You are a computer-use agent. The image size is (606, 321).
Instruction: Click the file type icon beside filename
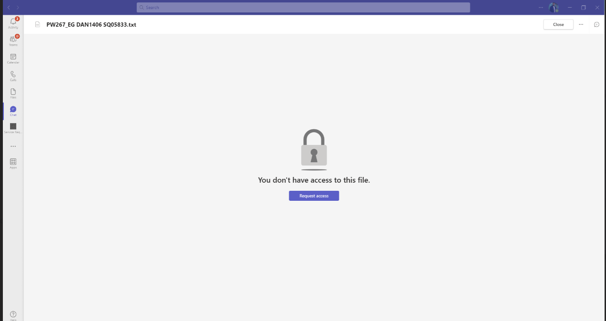coord(38,24)
